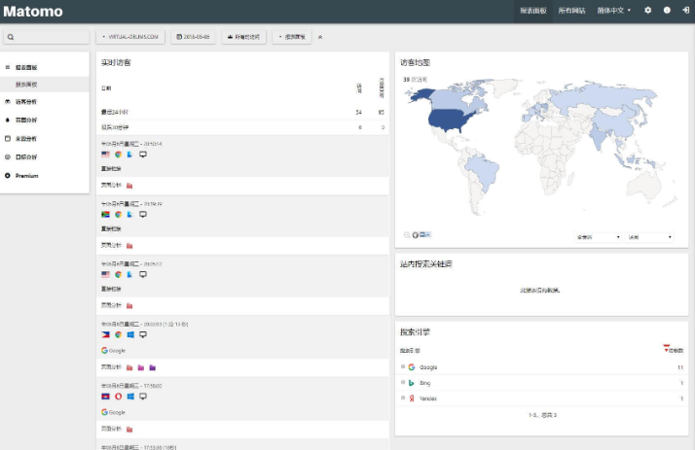This screenshot has width=695, height=450.
Task: Open 报表面板 in the top navigation
Action: coord(533,11)
